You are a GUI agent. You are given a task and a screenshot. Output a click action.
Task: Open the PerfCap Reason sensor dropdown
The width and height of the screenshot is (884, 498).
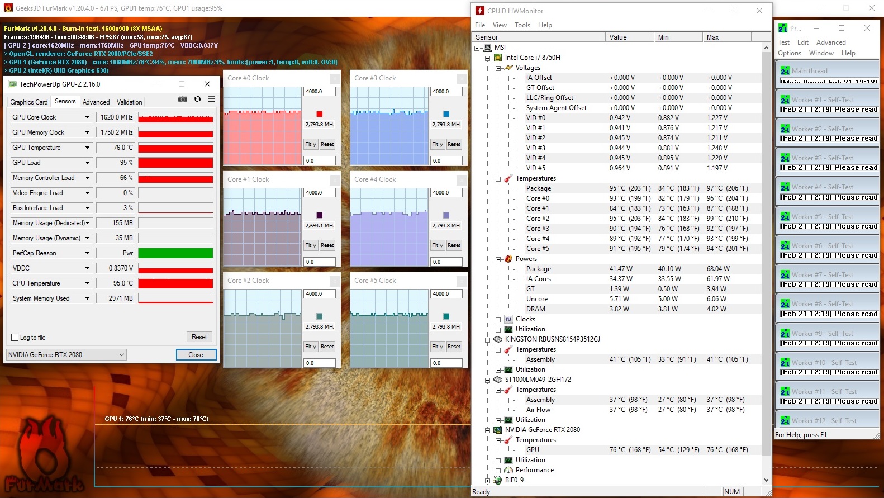87,253
